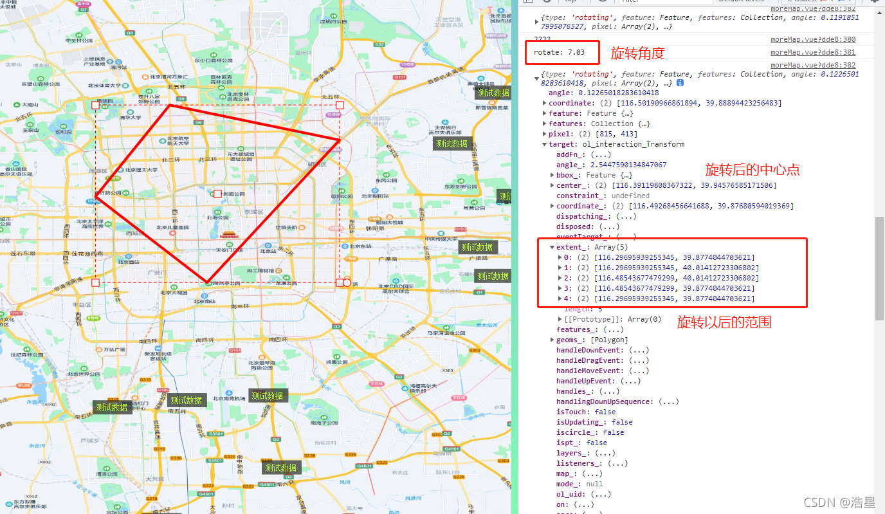Open source link moreMap.vue?dde8:381

tap(813, 52)
